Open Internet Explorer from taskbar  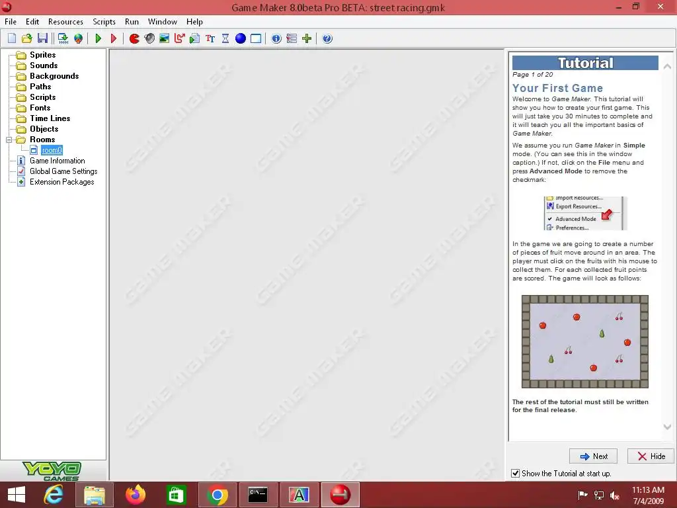point(54,495)
